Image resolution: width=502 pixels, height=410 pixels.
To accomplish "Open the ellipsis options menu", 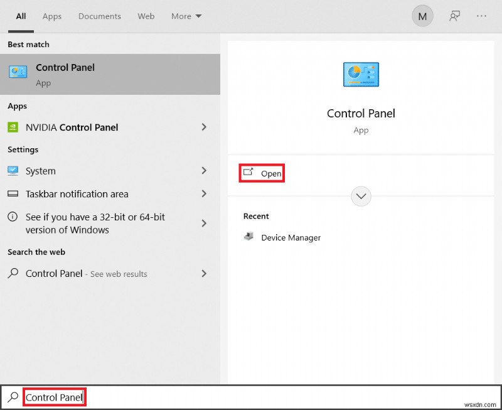I will [x=481, y=16].
